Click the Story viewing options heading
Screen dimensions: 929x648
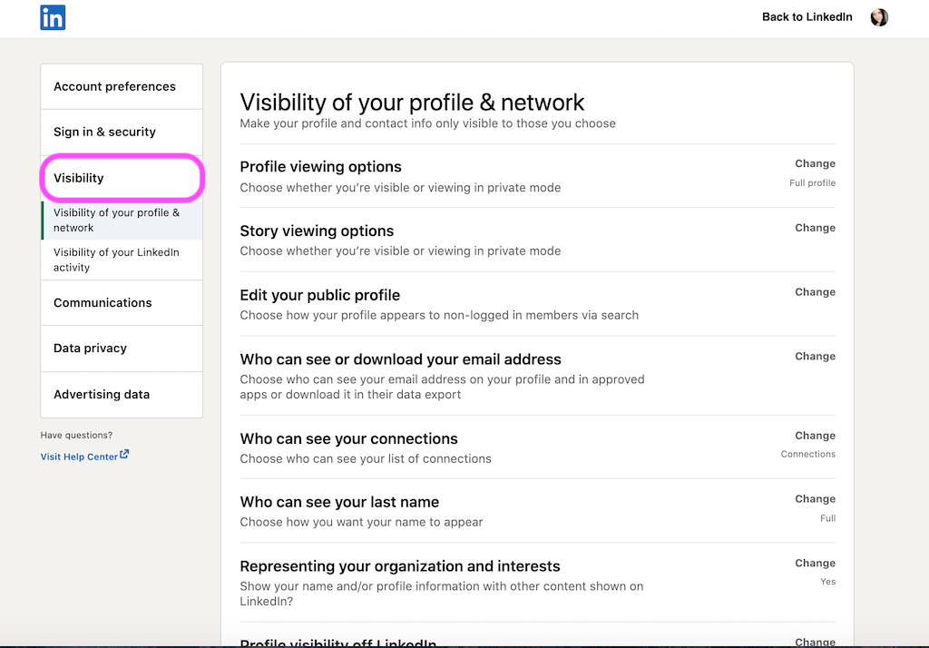[x=317, y=231]
